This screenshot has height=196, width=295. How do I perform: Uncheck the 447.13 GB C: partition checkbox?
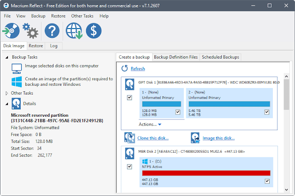click(x=267, y=181)
